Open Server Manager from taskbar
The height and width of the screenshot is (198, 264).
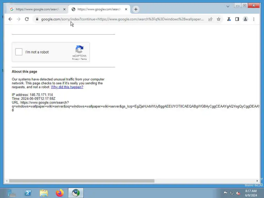coord(12,193)
